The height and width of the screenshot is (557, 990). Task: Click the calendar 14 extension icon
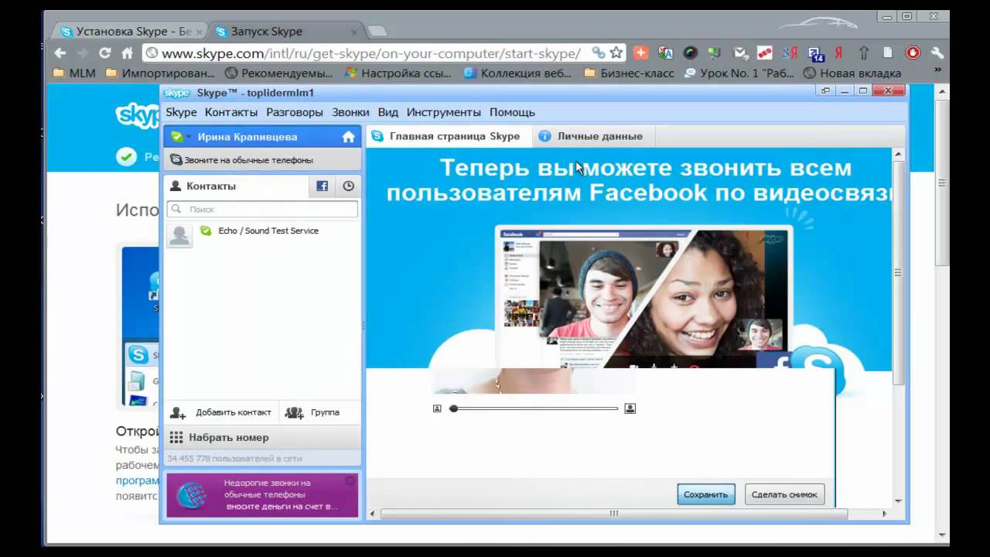pos(816,53)
